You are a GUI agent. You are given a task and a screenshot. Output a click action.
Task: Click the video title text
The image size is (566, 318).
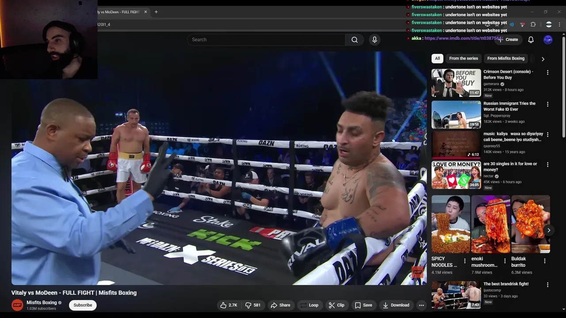(x=74, y=293)
